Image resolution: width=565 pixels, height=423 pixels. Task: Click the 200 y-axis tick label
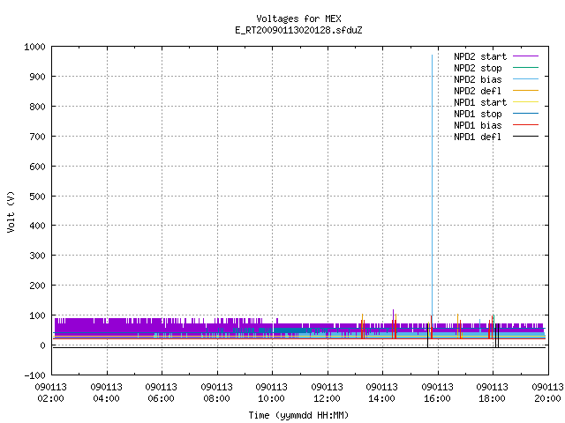click(37, 286)
